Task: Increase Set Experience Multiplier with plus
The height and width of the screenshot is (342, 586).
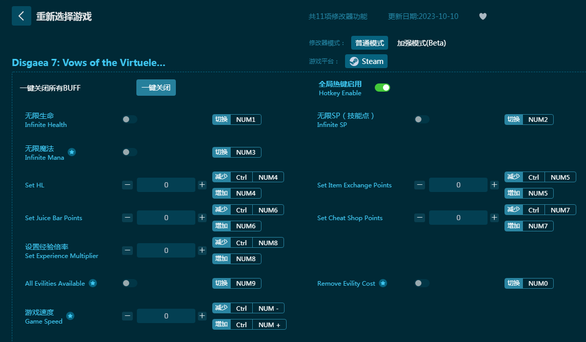Action: (202, 250)
